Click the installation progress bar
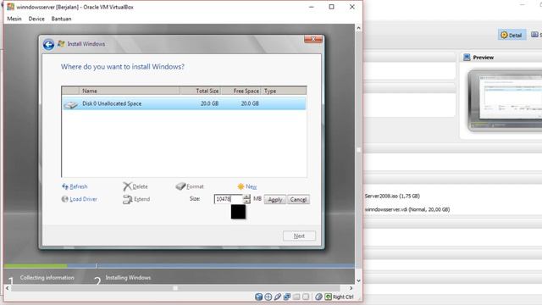Viewport: 542px width, 305px height. click(180, 266)
